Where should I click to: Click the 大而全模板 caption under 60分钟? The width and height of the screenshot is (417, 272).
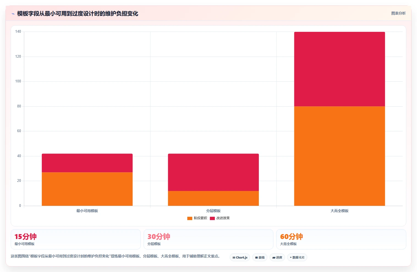pos(288,244)
